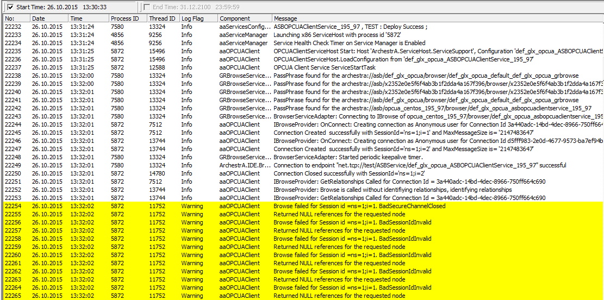Sort by the Log Flag column header

pyautogui.click(x=198, y=18)
